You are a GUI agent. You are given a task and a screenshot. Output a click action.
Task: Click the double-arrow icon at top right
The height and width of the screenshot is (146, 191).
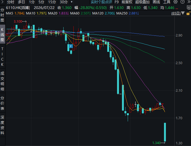point(189,2)
